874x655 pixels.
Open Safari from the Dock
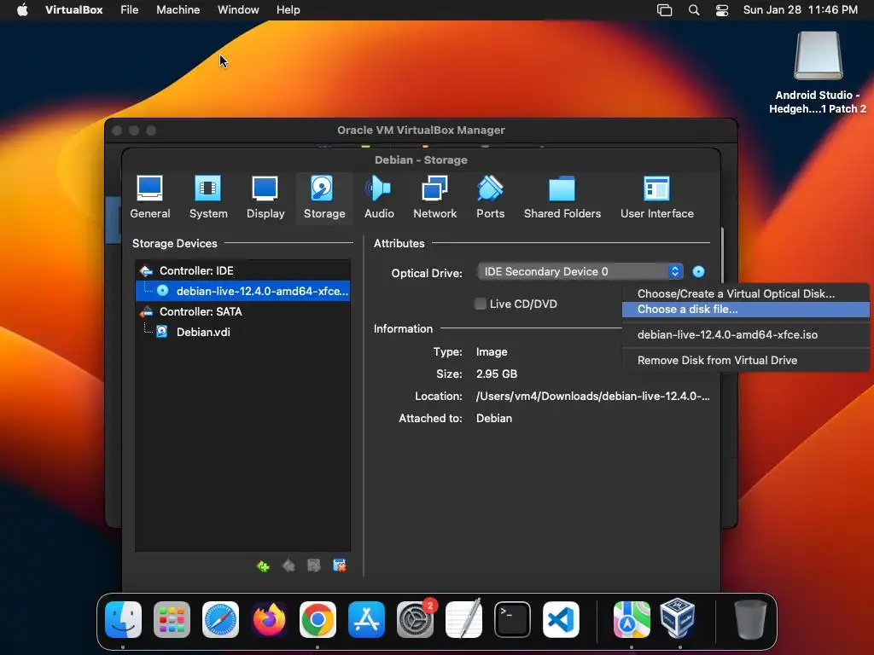(221, 619)
